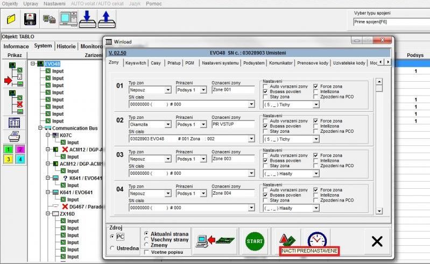Click the yellow open folder toolbar icon
Image resolution: width=430 pixels, height=264 pixels.
11,19
